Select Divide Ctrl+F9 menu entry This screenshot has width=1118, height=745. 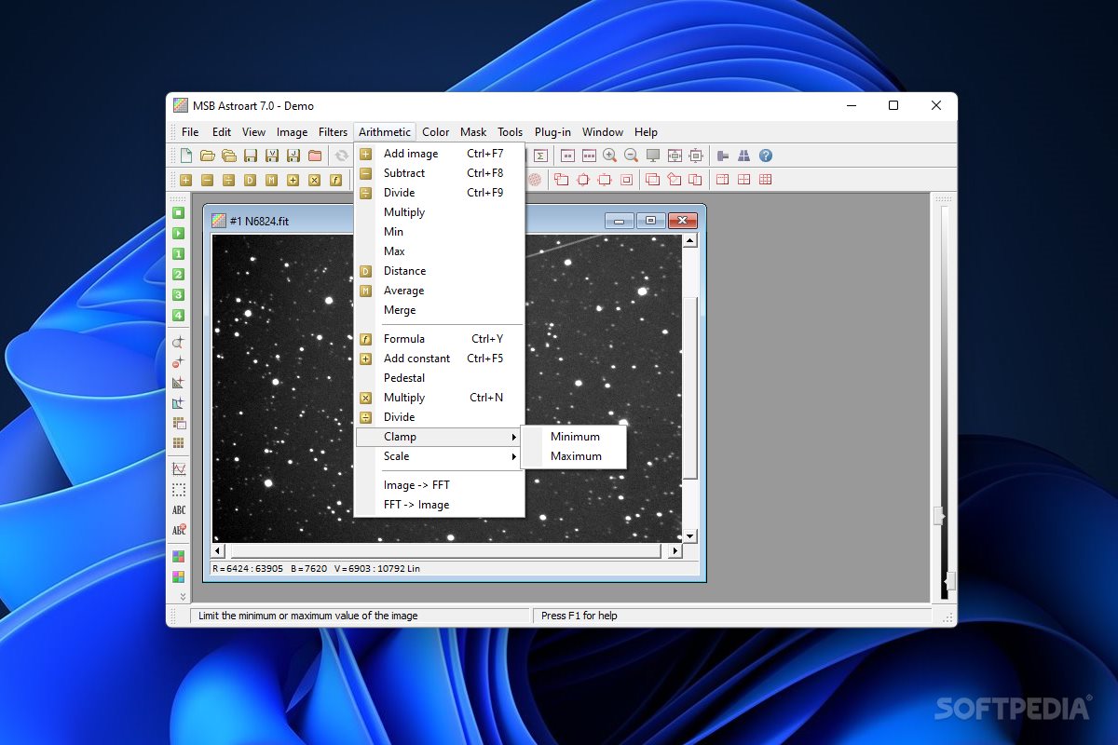click(440, 193)
